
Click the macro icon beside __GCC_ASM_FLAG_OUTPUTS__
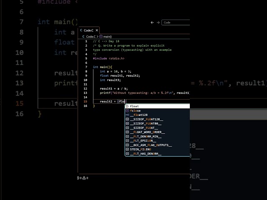click(x=127, y=145)
